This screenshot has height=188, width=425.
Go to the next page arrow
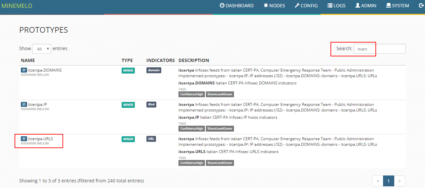(400, 181)
